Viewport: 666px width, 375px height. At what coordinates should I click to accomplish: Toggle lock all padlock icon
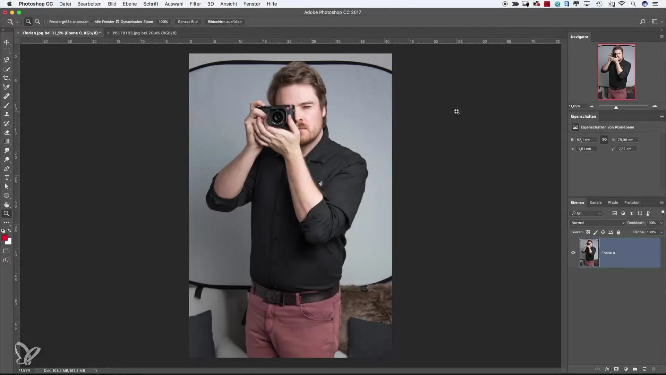(x=618, y=232)
